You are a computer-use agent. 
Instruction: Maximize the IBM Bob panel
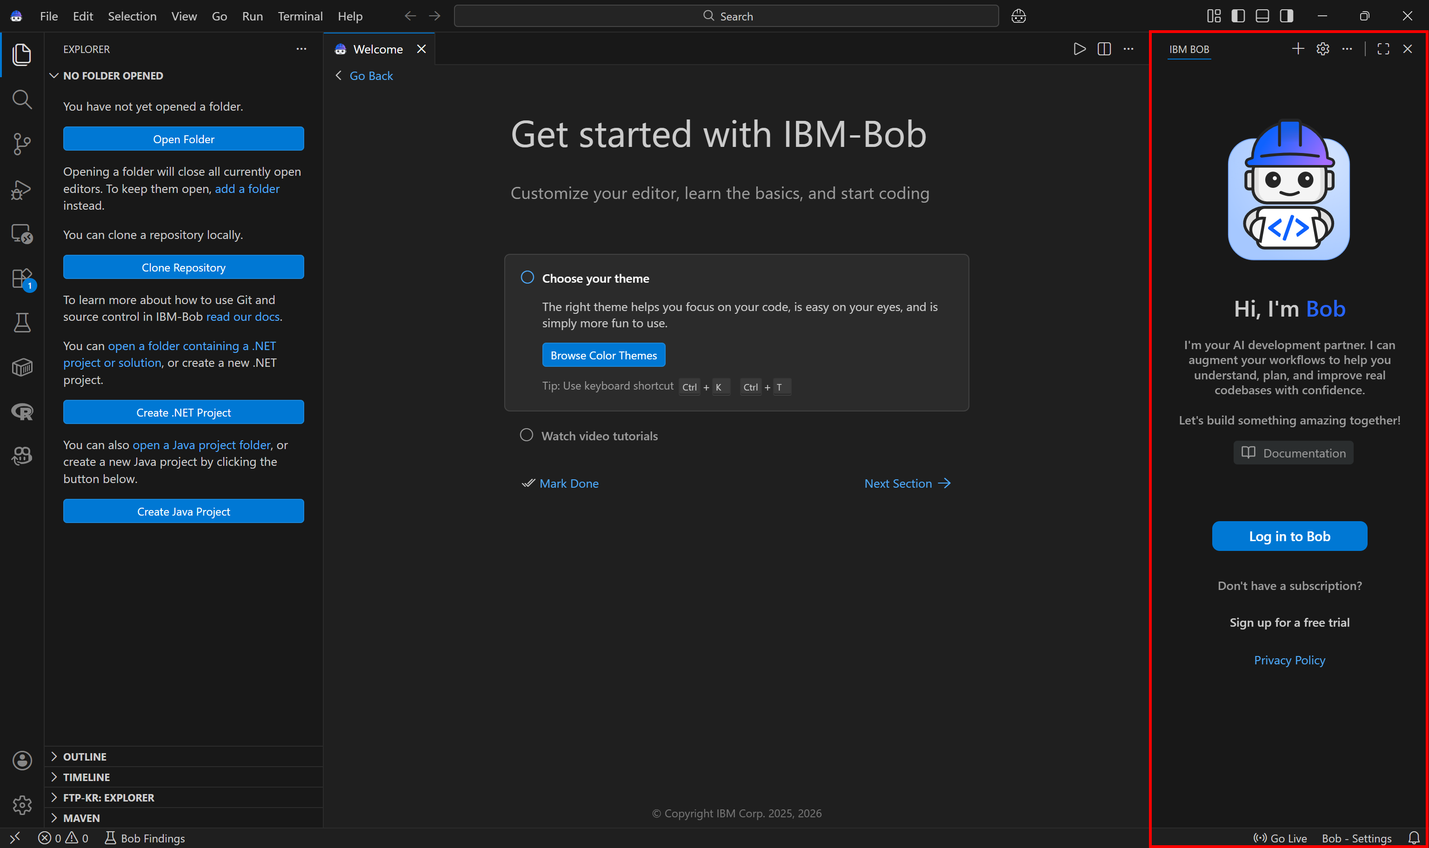pos(1383,49)
